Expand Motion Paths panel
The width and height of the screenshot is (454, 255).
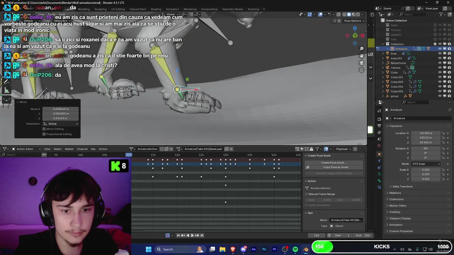[x=398, y=206]
